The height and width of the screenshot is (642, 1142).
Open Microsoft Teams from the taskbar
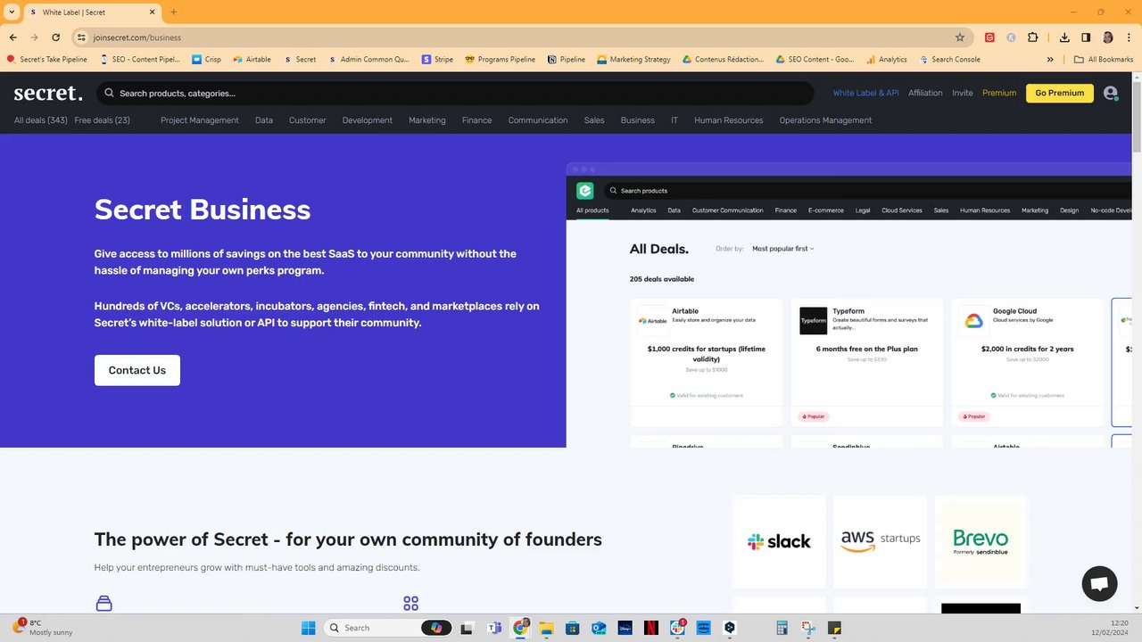[x=494, y=628]
